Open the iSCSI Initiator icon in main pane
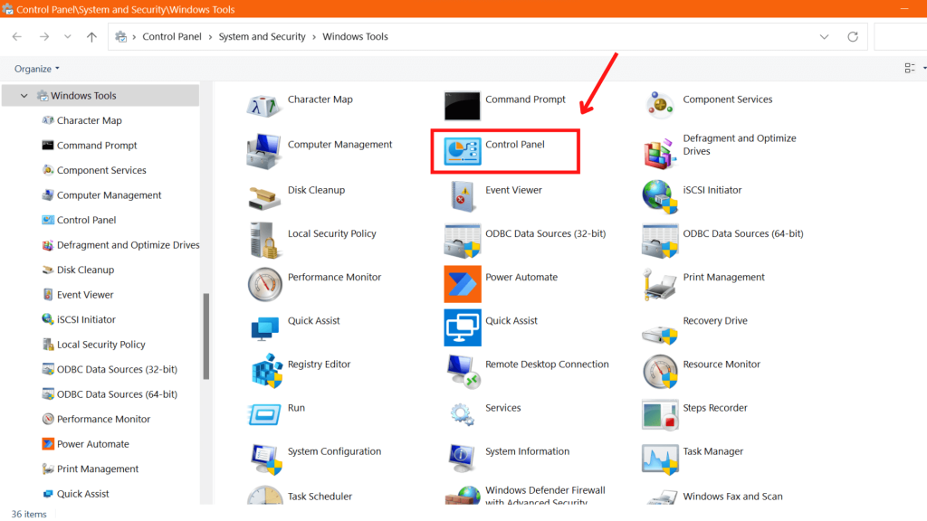The height and width of the screenshot is (521, 927). [660, 196]
